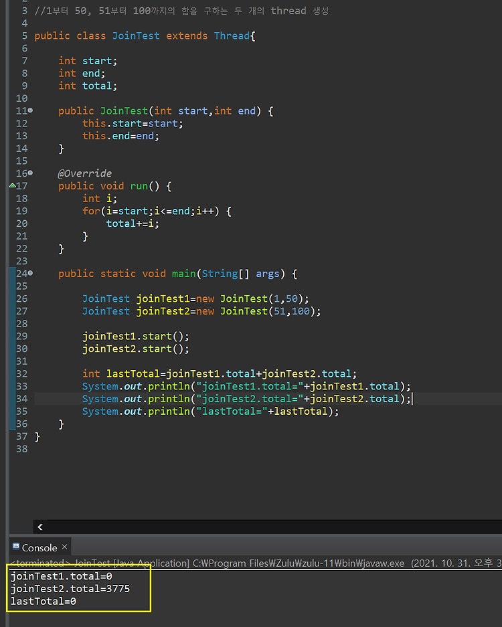Click console output lastTotal=0
Viewport: 502px width, 627px height.
coord(44,601)
